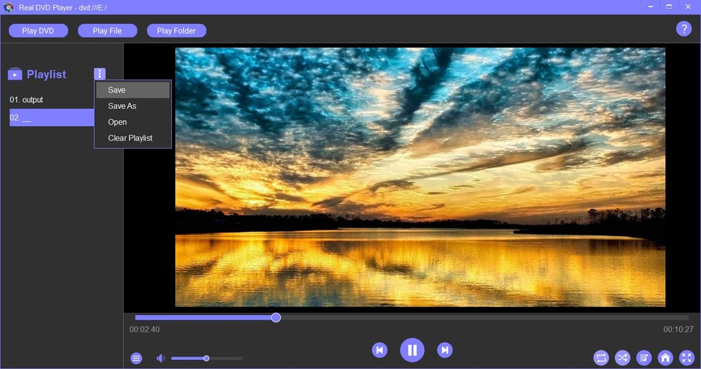Open the hamburger menu icon
The height and width of the screenshot is (369, 701).
point(136,358)
